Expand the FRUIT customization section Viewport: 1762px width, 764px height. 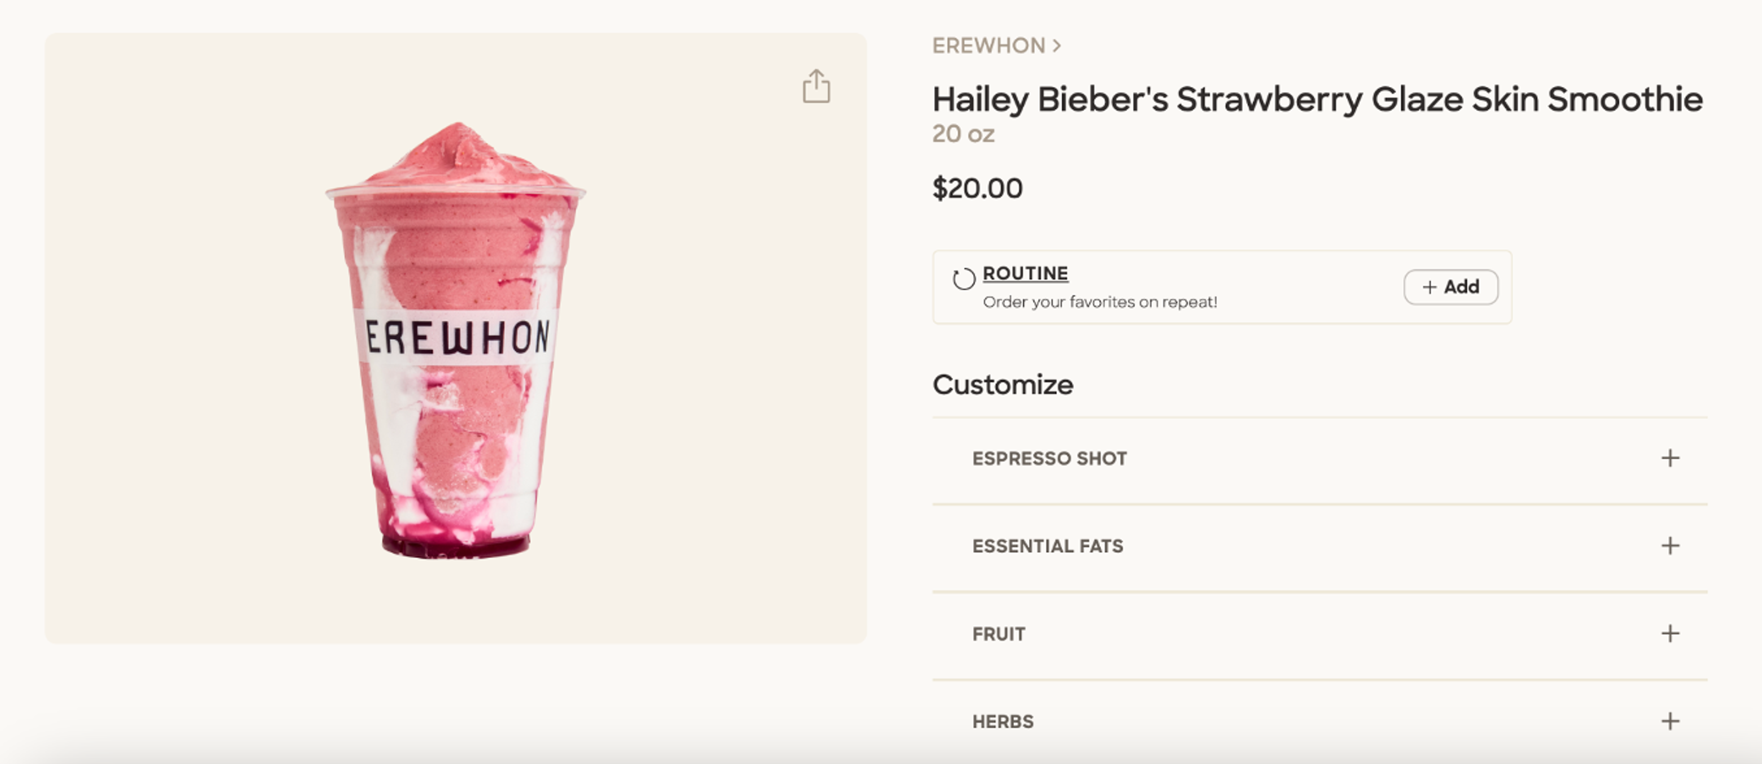tap(998, 633)
